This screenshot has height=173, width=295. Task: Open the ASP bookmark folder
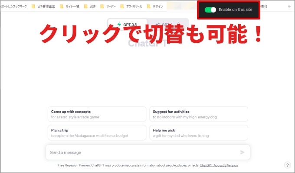click(90, 6)
